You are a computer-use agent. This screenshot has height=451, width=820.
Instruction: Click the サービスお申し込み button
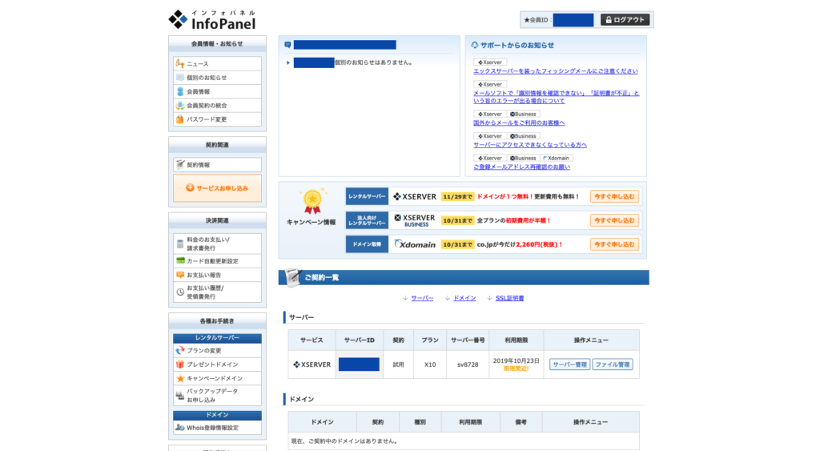pyautogui.click(x=217, y=187)
